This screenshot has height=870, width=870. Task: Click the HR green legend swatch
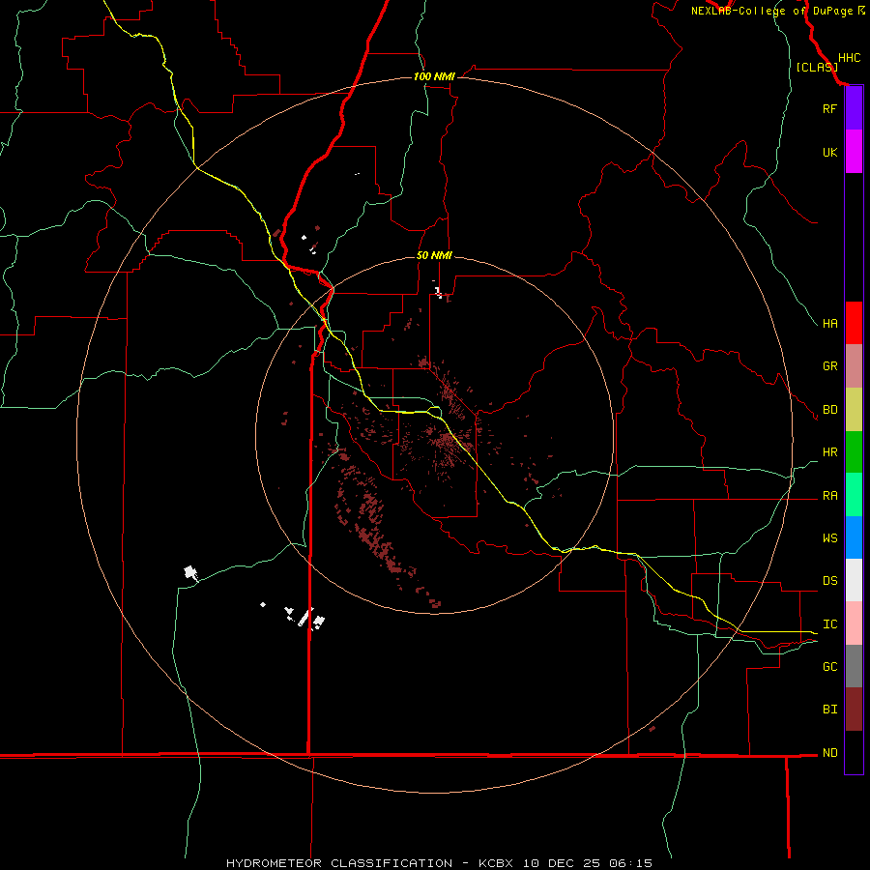[854, 452]
